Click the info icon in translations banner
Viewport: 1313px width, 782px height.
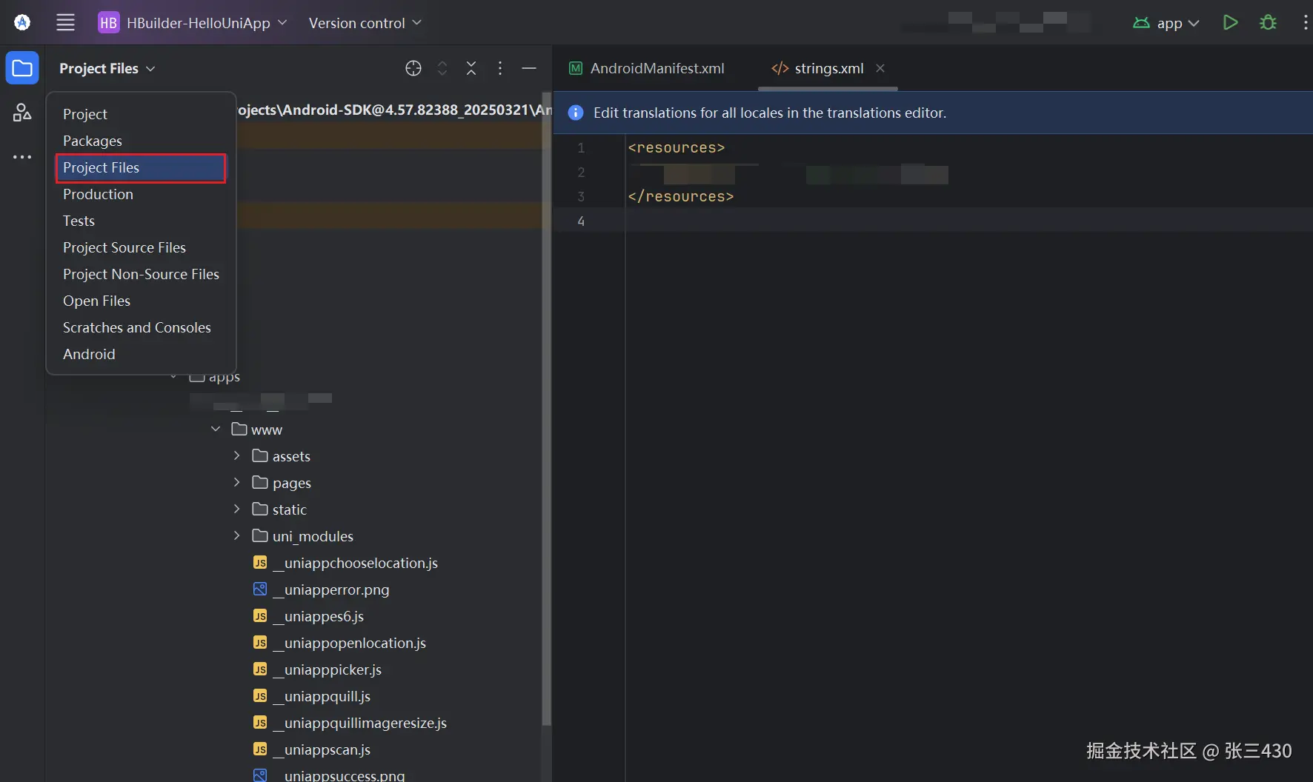pos(575,113)
